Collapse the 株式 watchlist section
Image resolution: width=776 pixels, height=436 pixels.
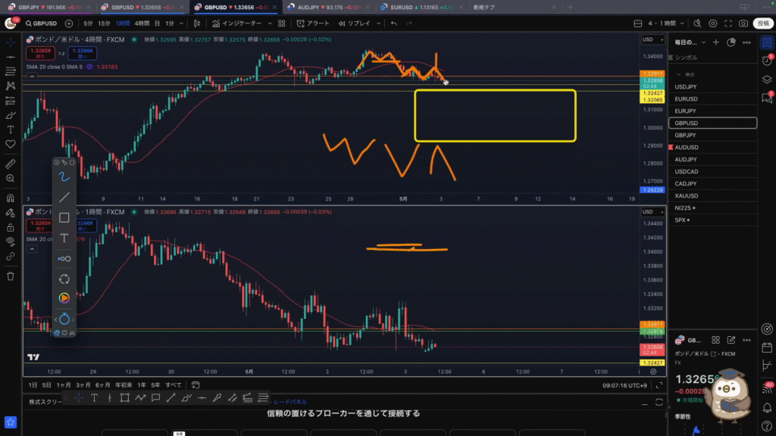click(x=678, y=75)
